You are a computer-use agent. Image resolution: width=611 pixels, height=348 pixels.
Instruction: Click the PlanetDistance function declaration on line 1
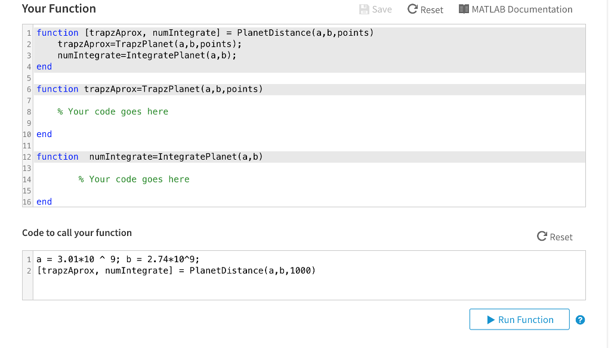[x=205, y=33]
